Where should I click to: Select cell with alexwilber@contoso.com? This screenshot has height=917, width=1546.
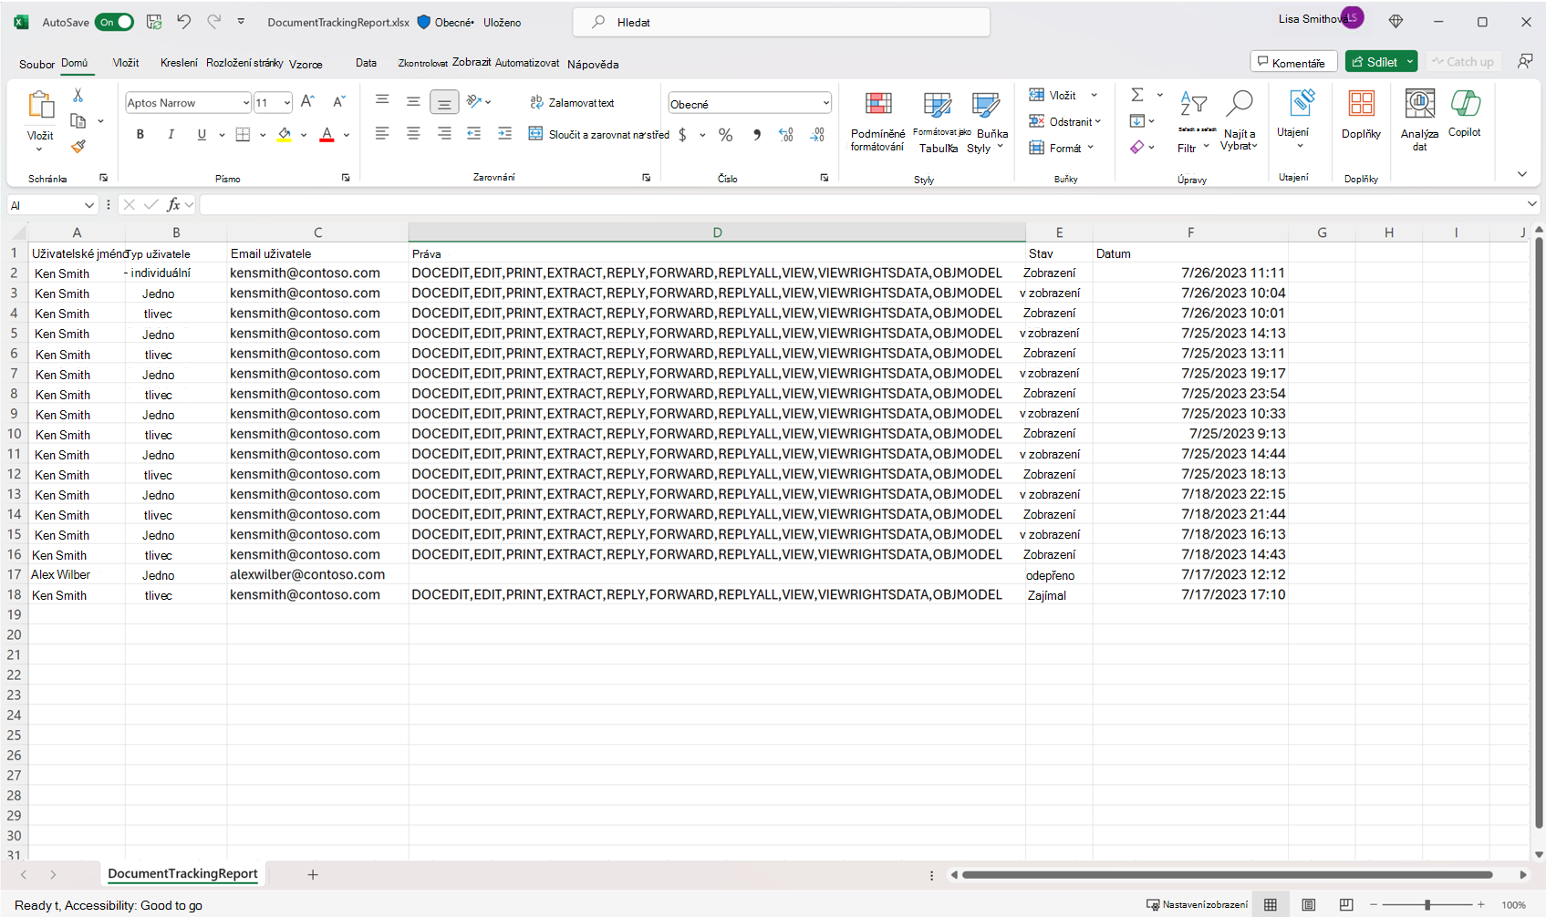pyautogui.click(x=317, y=574)
